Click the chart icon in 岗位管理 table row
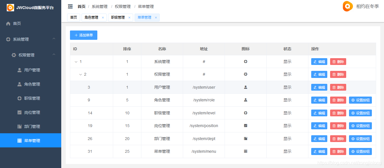The width and height of the screenshot is (384, 168). (x=245, y=126)
